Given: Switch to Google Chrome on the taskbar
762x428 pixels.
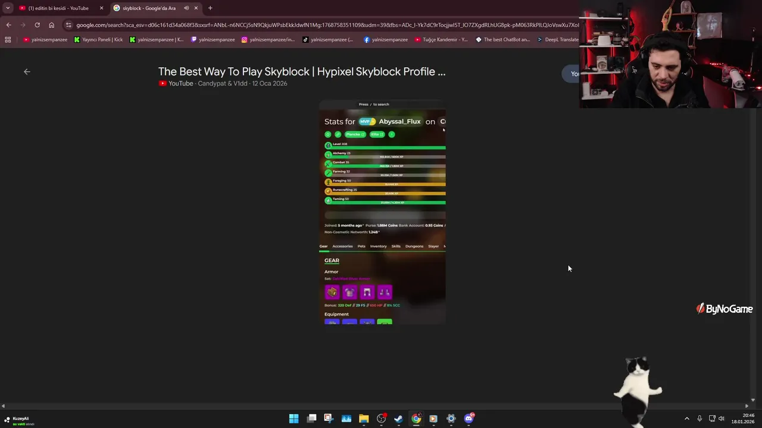Looking at the screenshot, I should (416, 418).
